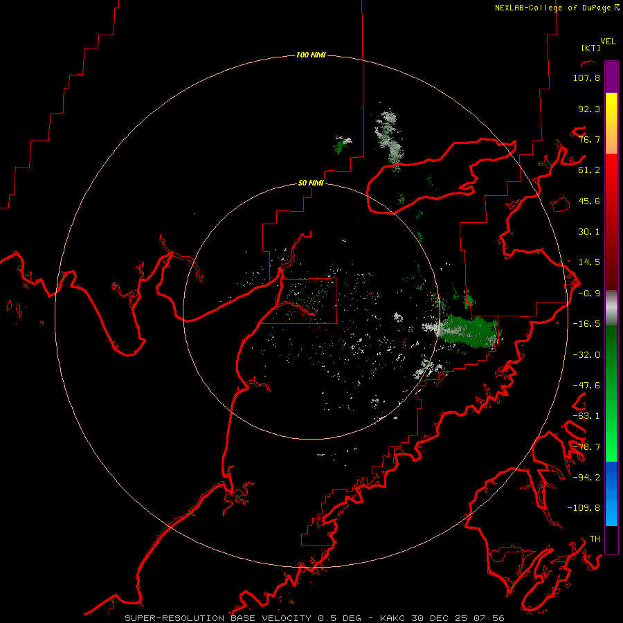Click the 50 NMI range ring label
The width and height of the screenshot is (623, 623).
pyautogui.click(x=311, y=183)
